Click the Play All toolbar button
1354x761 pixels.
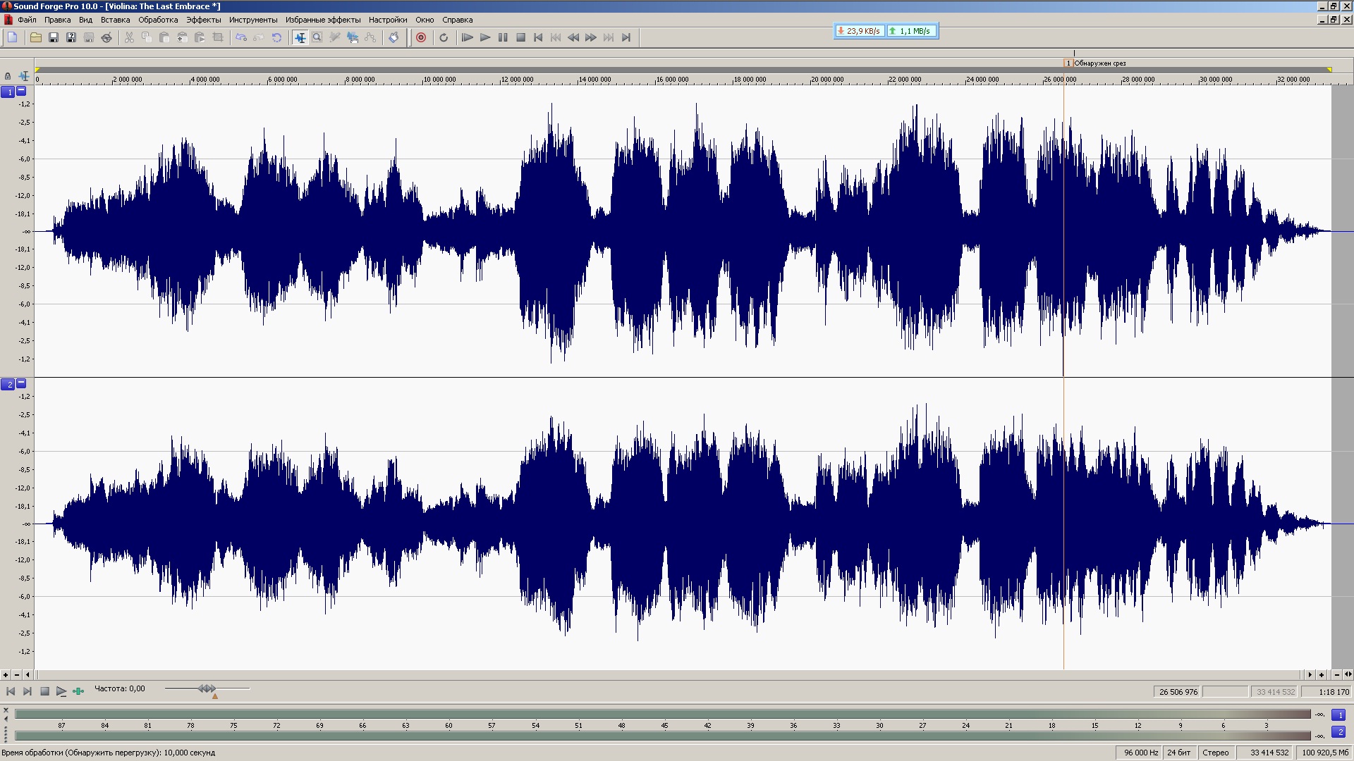pos(467,37)
